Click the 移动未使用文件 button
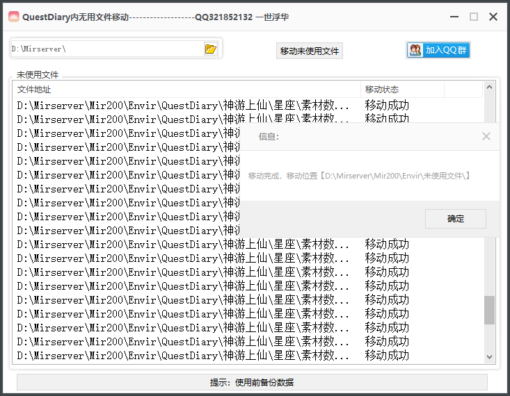Viewport: 510px width, 396px height. (x=310, y=51)
